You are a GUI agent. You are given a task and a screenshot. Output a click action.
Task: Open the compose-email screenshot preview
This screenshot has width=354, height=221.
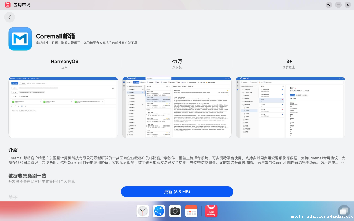[63, 107]
